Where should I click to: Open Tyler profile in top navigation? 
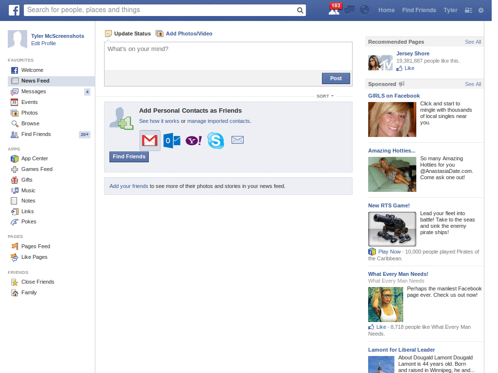pos(450,10)
